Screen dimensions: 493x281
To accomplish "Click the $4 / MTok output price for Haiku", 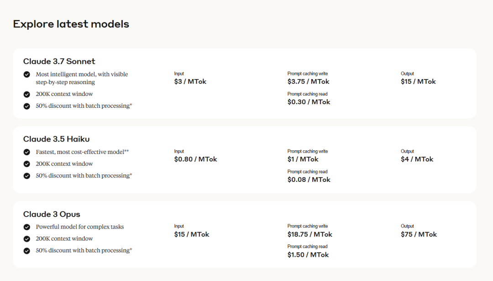I will [x=417, y=159].
